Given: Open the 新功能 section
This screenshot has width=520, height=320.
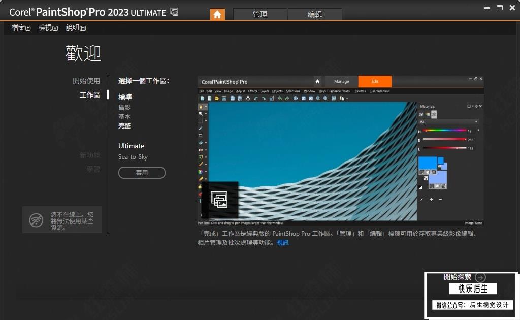Looking at the screenshot, I should coord(89,155).
